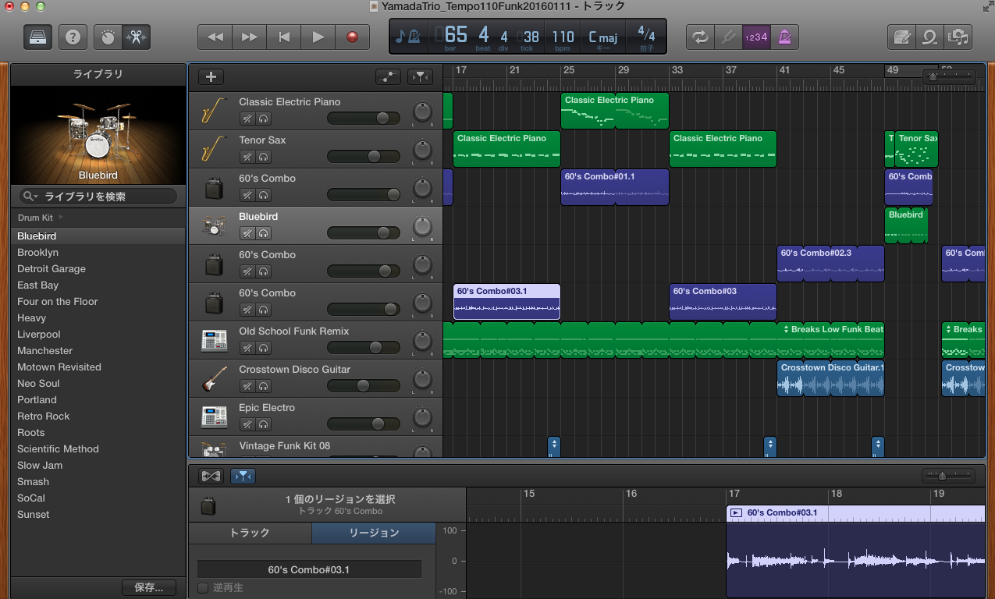Expand the Drum Kit category arrow
Viewport: 995px width, 599px height.
[61, 218]
